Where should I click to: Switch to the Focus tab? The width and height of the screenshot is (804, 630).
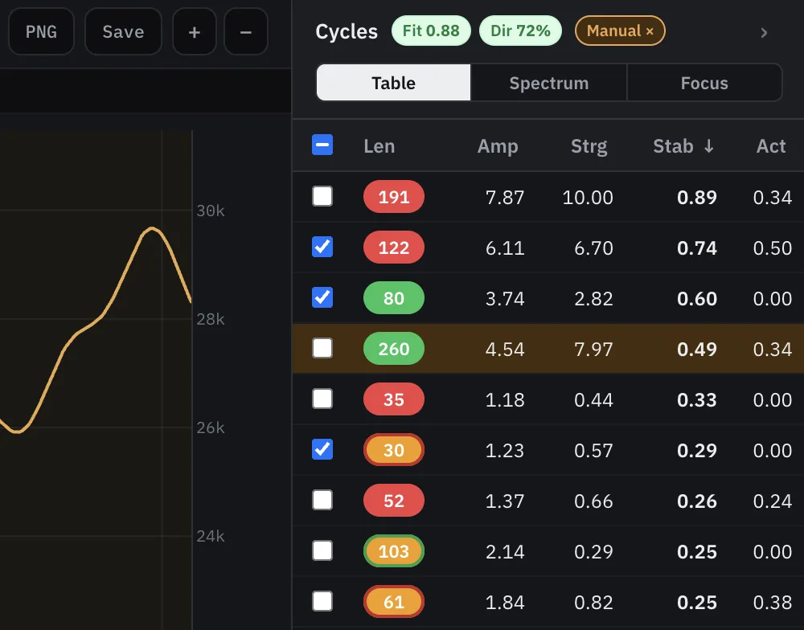click(x=704, y=83)
